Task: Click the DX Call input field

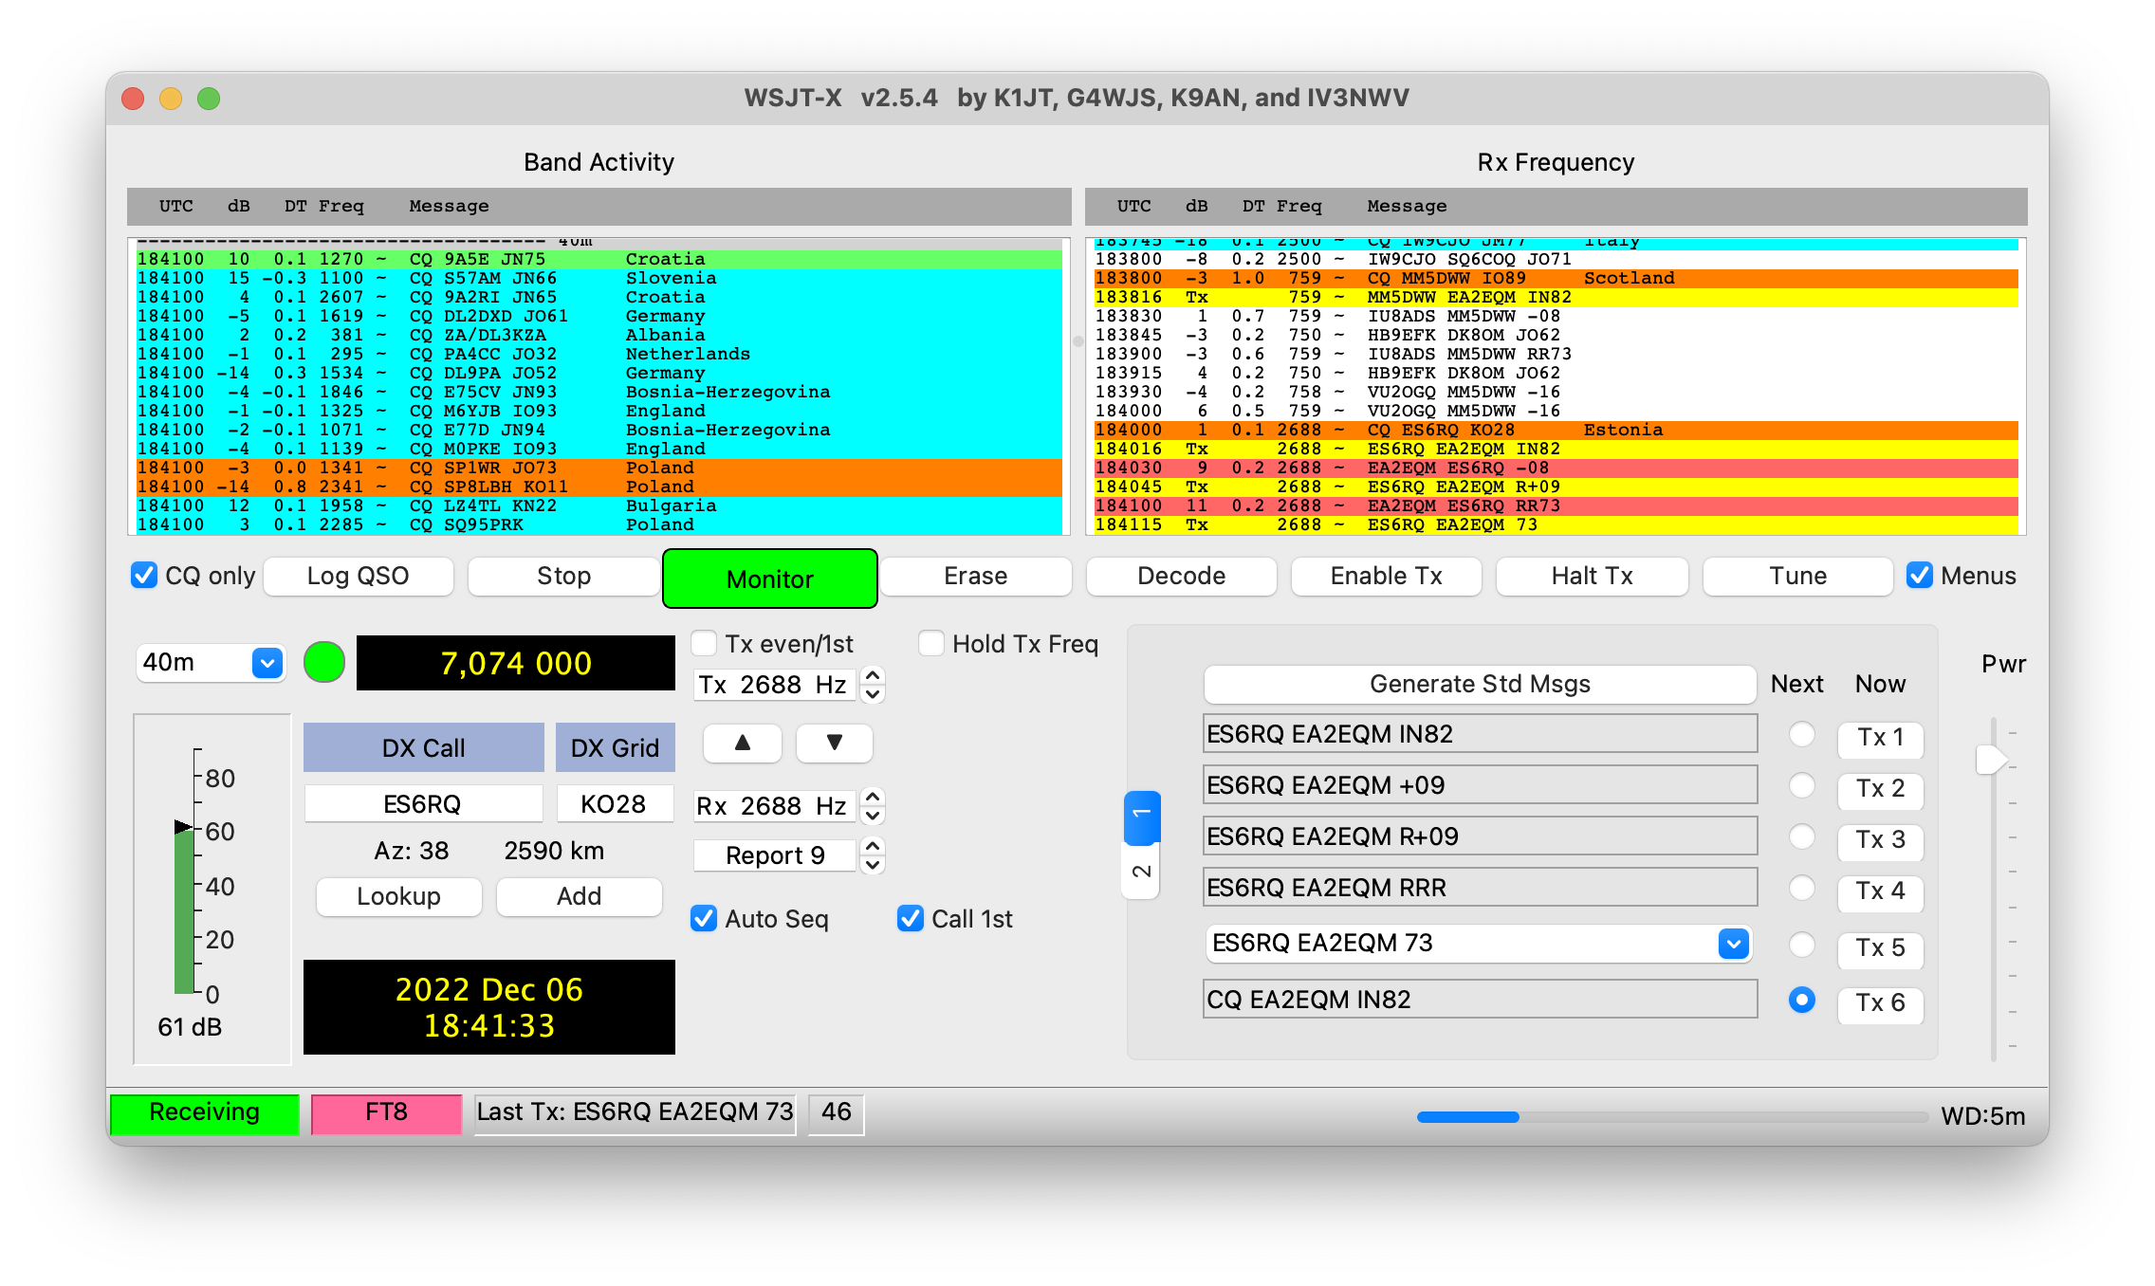Action: 422,804
